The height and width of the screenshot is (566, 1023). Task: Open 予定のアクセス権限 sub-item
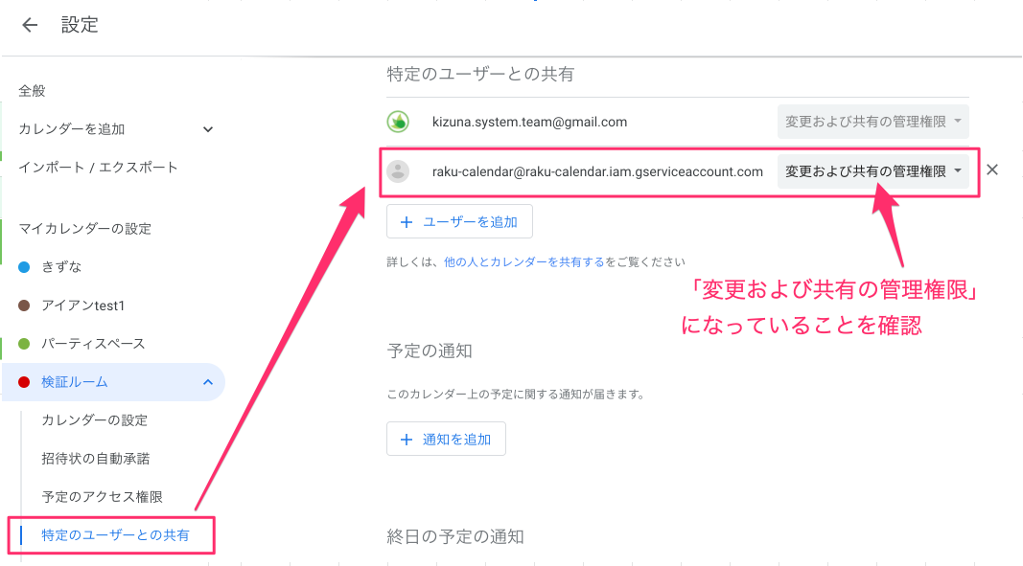103,497
